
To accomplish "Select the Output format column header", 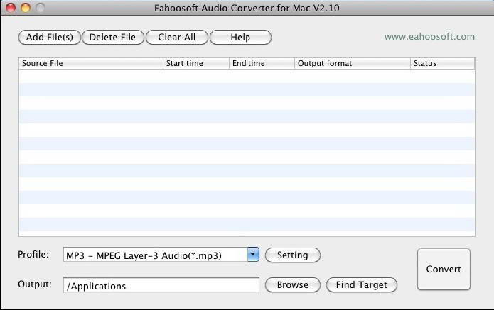I will (x=353, y=64).
